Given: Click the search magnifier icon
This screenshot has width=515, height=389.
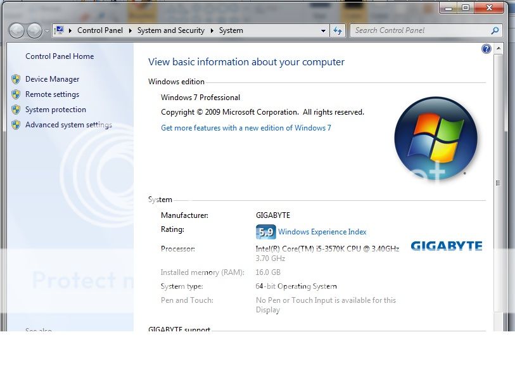Looking at the screenshot, I should 495,30.
